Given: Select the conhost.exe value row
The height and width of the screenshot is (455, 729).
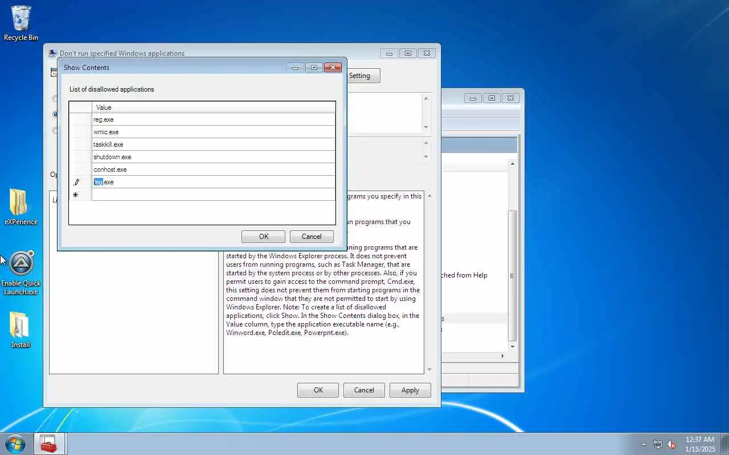Looking at the screenshot, I should coord(214,169).
